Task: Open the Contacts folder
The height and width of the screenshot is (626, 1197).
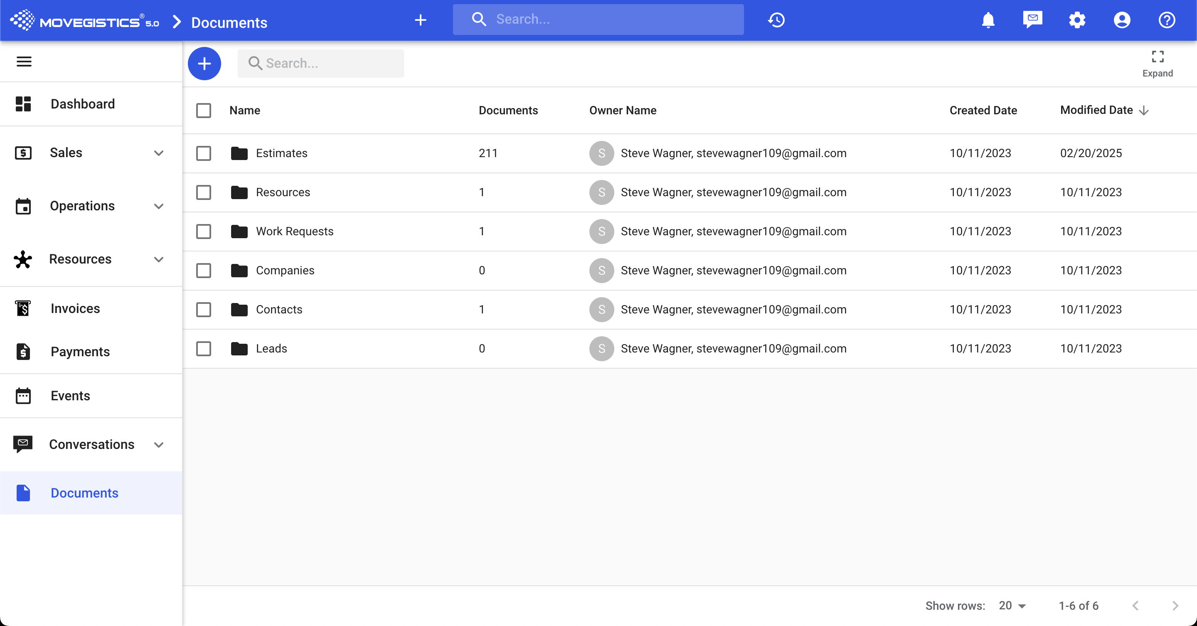Action: (x=279, y=310)
